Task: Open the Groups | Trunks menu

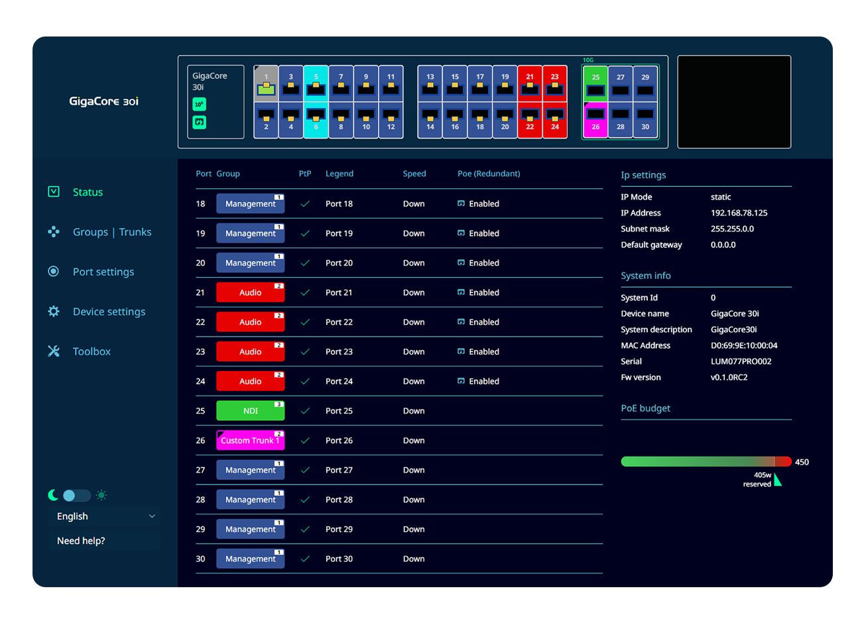Action: (x=112, y=232)
